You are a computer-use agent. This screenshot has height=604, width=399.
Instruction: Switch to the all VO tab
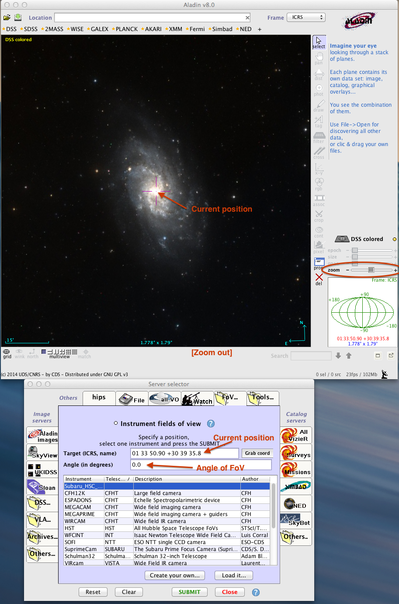(165, 398)
